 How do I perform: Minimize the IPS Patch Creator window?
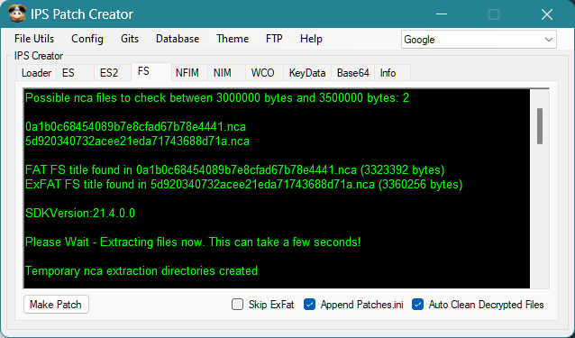pos(442,14)
